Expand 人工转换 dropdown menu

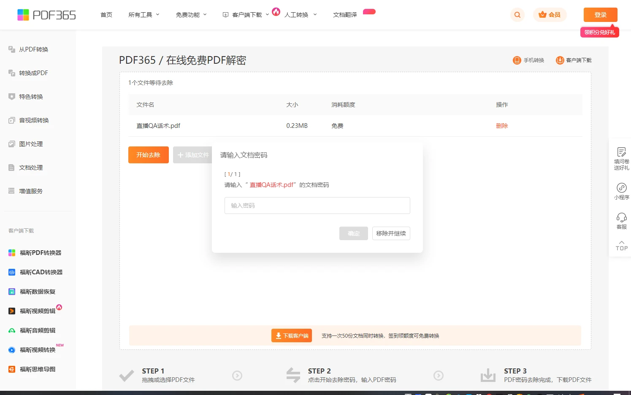coord(300,15)
